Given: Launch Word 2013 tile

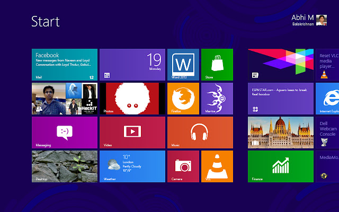Looking at the screenshot, I should (x=183, y=65).
